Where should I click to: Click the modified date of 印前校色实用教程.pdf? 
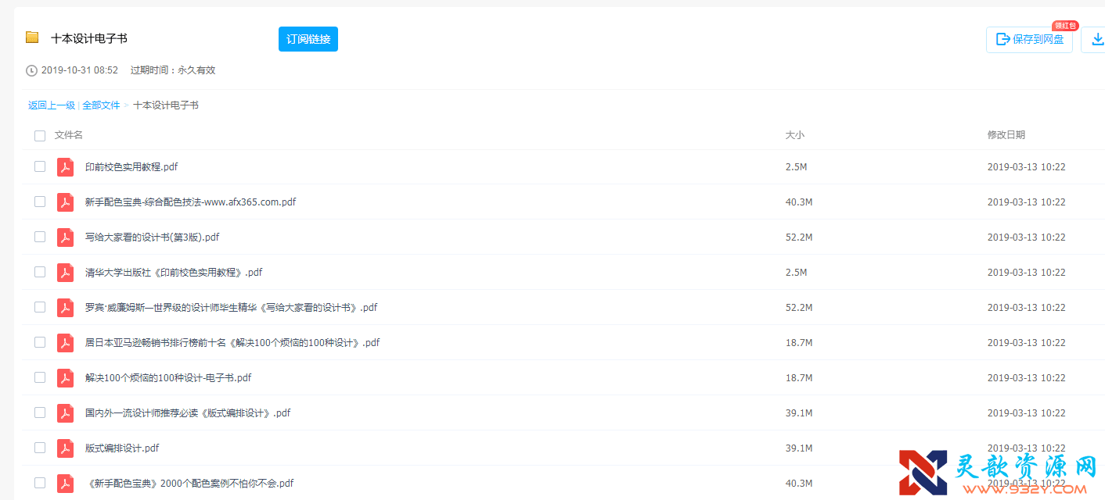point(1027,167)
